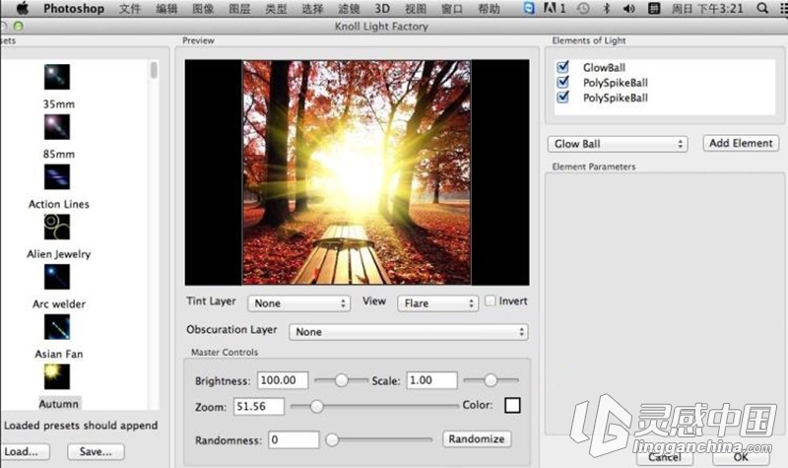Uncheck the GlowBall element
Image resolution: width=788 pixels, height=468 pixels.
(562, 67)
